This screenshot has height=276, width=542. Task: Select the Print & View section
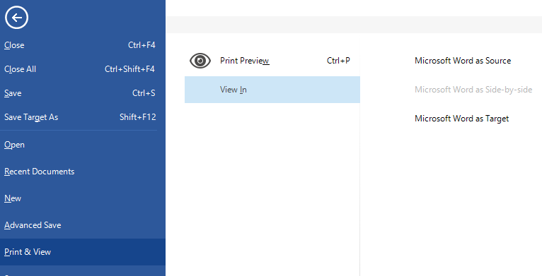[83, 252]
